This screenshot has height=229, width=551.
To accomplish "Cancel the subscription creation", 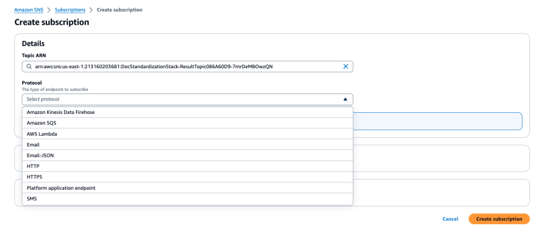I will click(x=450, y=219).
